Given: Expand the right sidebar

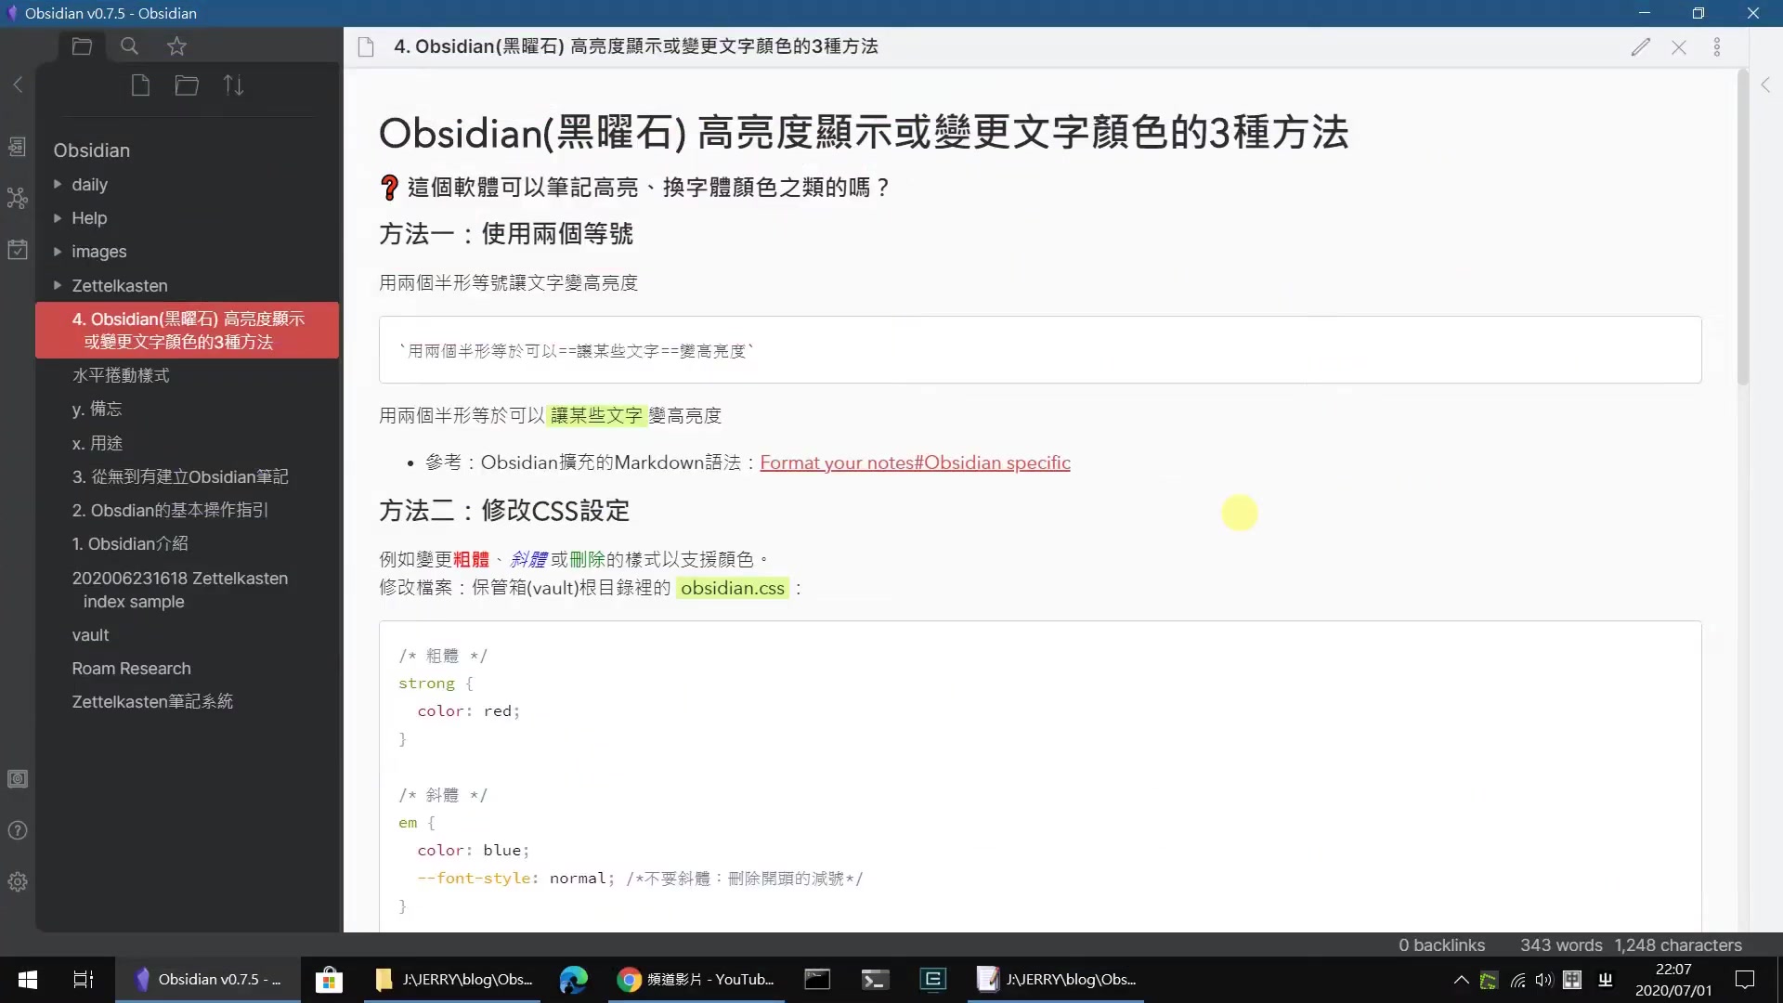Looking at the screenshot, I should pyautogui.click(x=1765, y=85).
